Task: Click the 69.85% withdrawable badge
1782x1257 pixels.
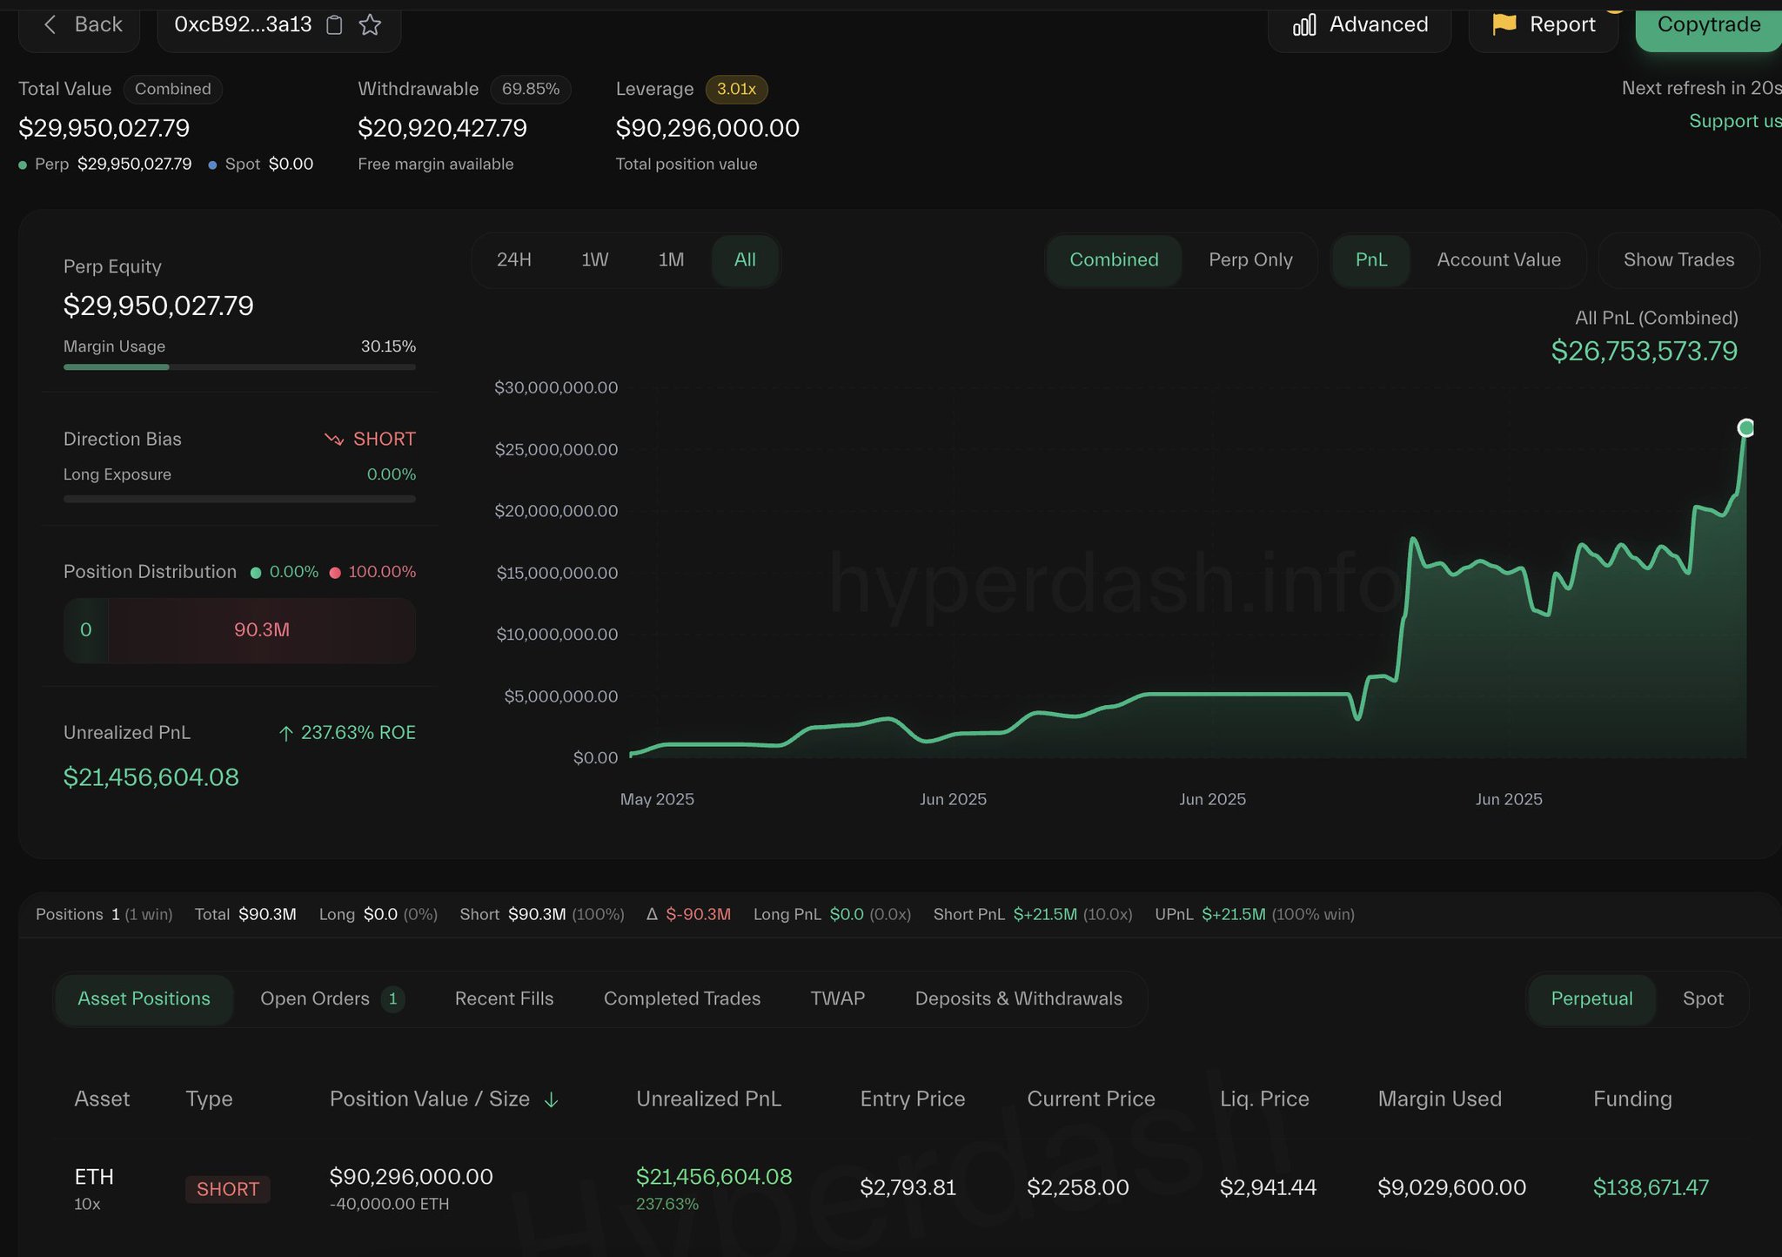Action: click(x=530, y=89)
